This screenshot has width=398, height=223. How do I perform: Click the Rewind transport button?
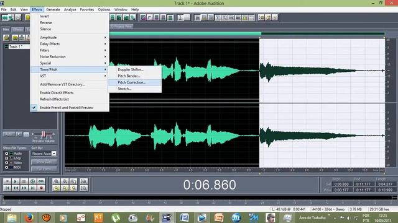point(16,188)
